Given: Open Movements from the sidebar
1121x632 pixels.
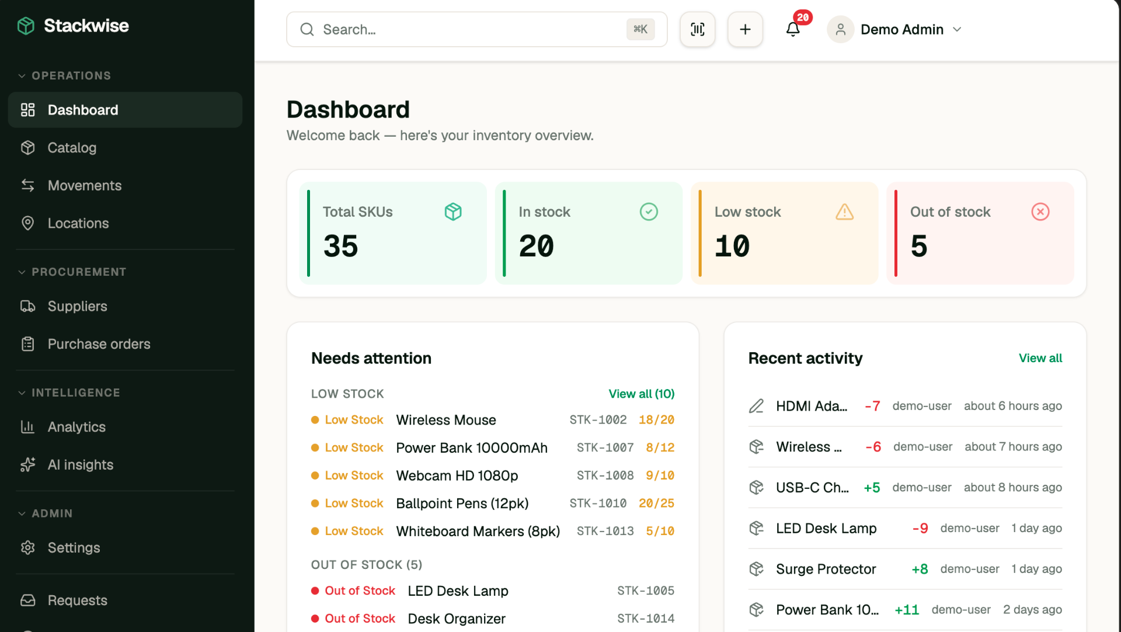Looking at the screenshot, I should (85, 185).
